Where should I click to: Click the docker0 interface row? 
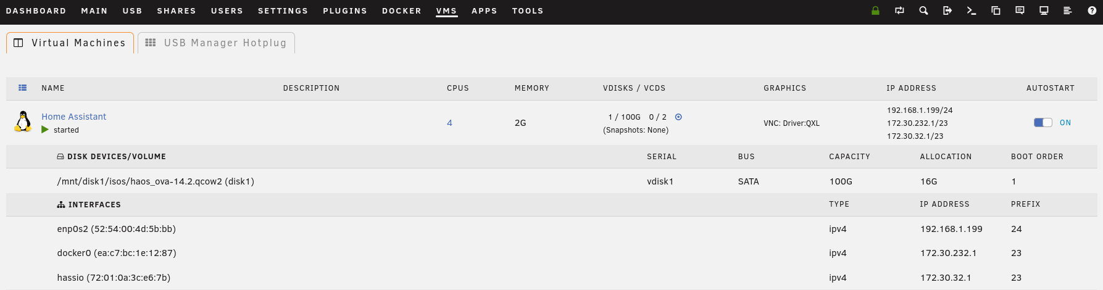tap(552, 253)
